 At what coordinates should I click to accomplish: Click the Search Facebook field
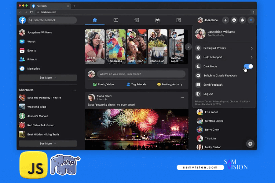52,20
